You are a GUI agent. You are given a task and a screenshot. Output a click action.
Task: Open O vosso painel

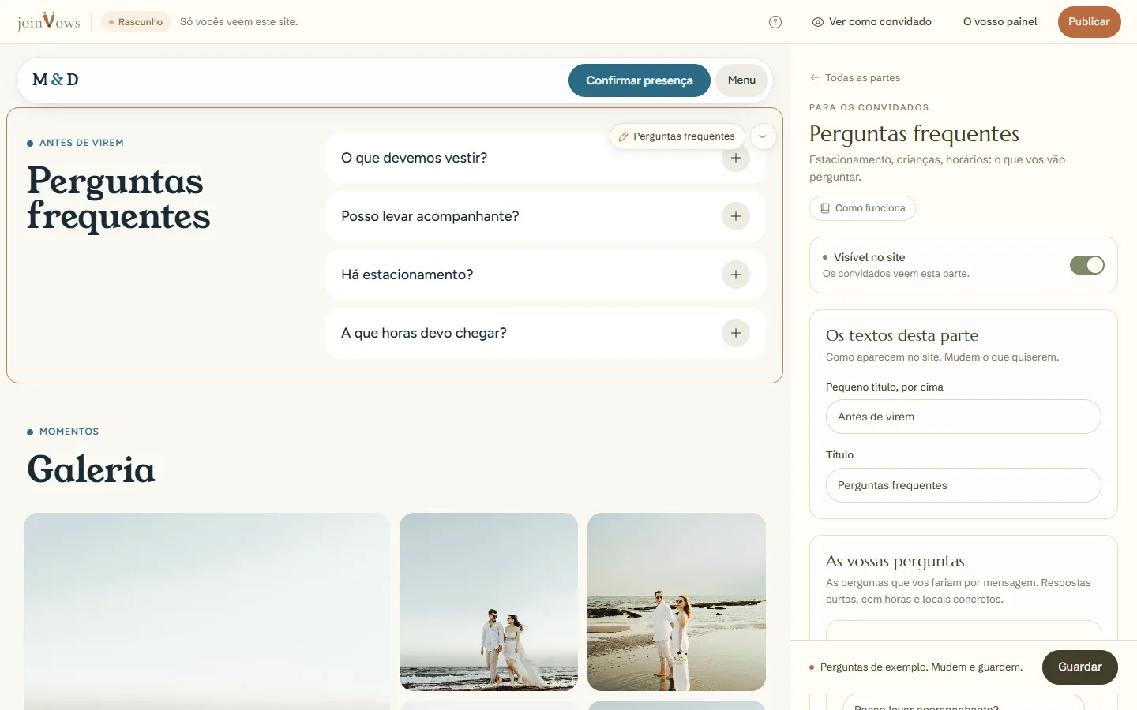pyautogui.click(x=1000, y=22)
